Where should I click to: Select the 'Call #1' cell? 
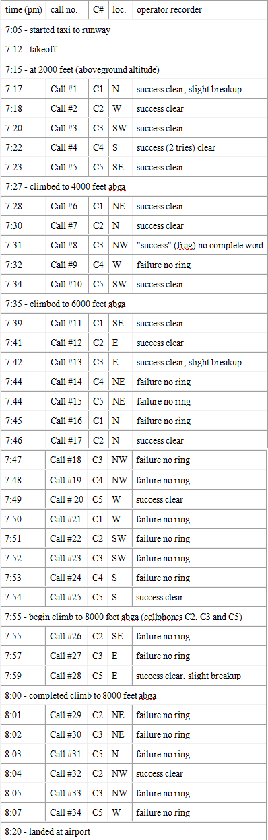click(67, 89)
